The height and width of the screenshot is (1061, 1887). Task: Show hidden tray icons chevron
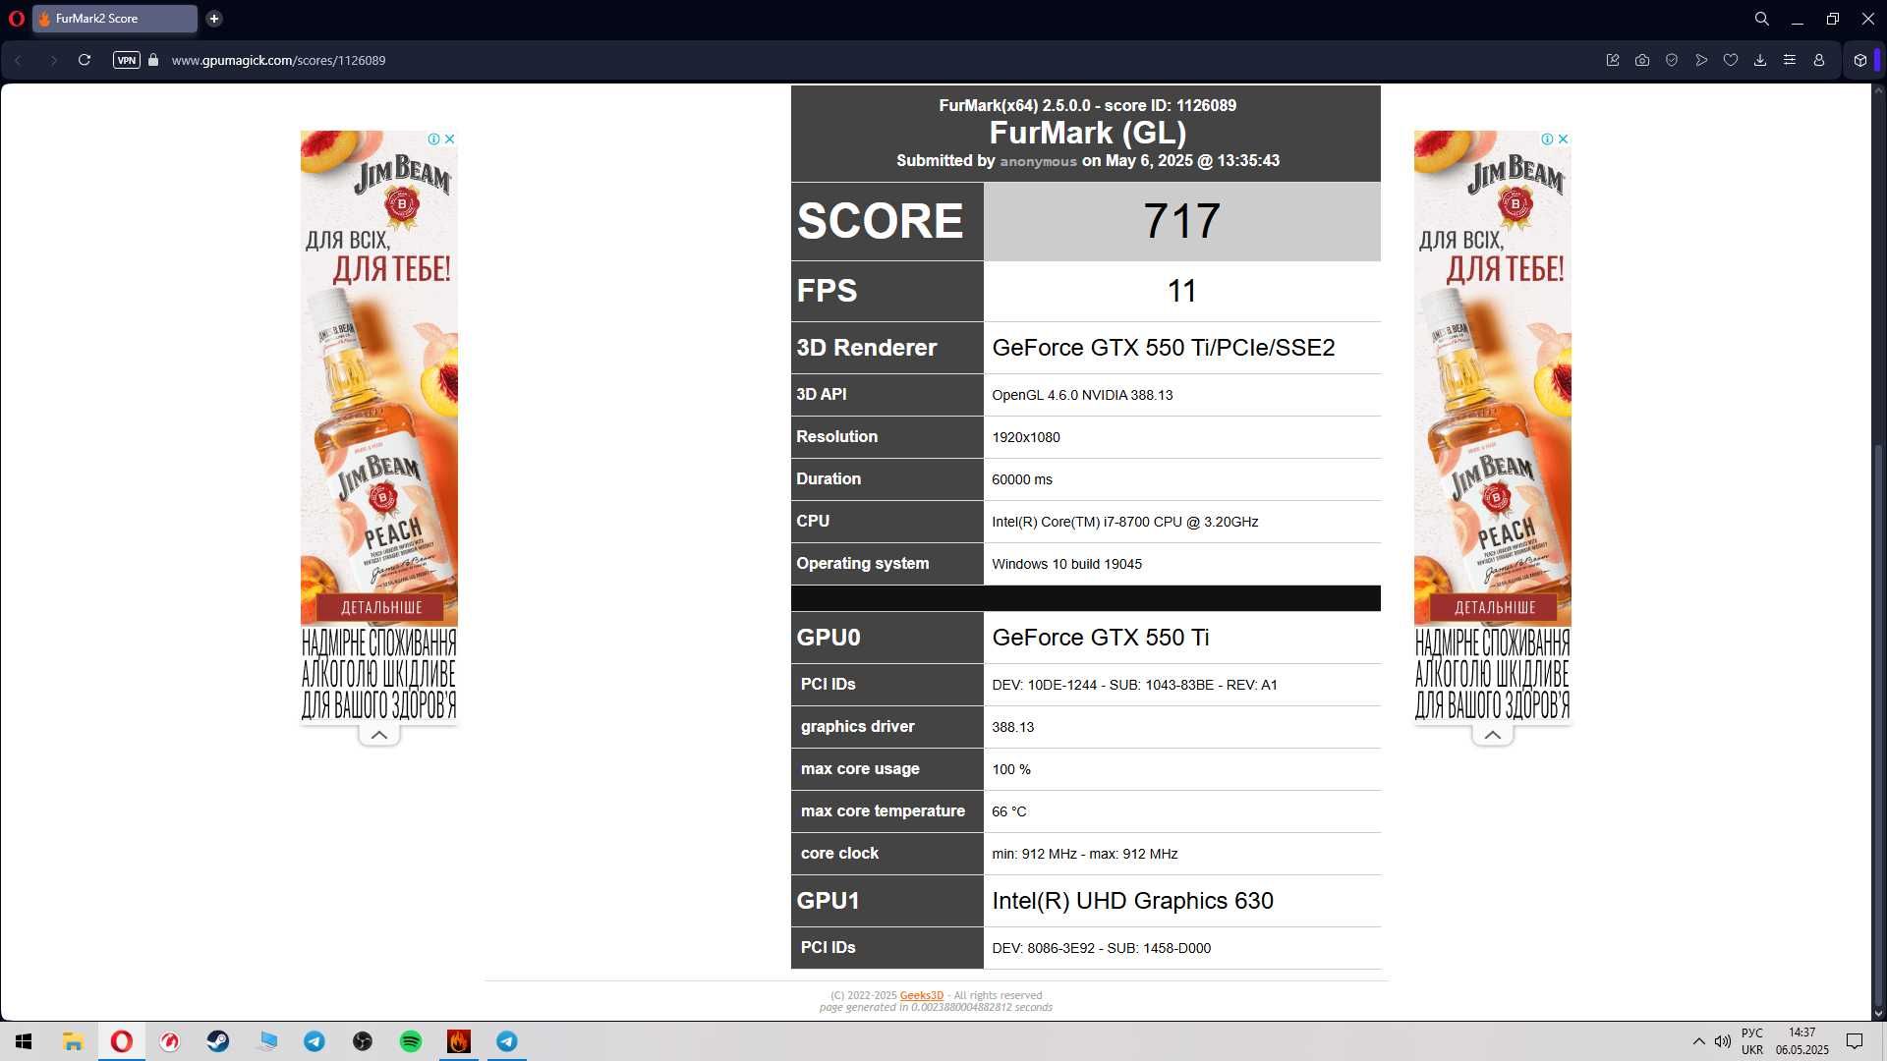click(x=1698, y=1041)
